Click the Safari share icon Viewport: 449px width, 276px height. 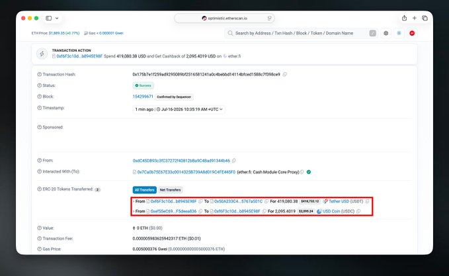[x=404, y=18]
